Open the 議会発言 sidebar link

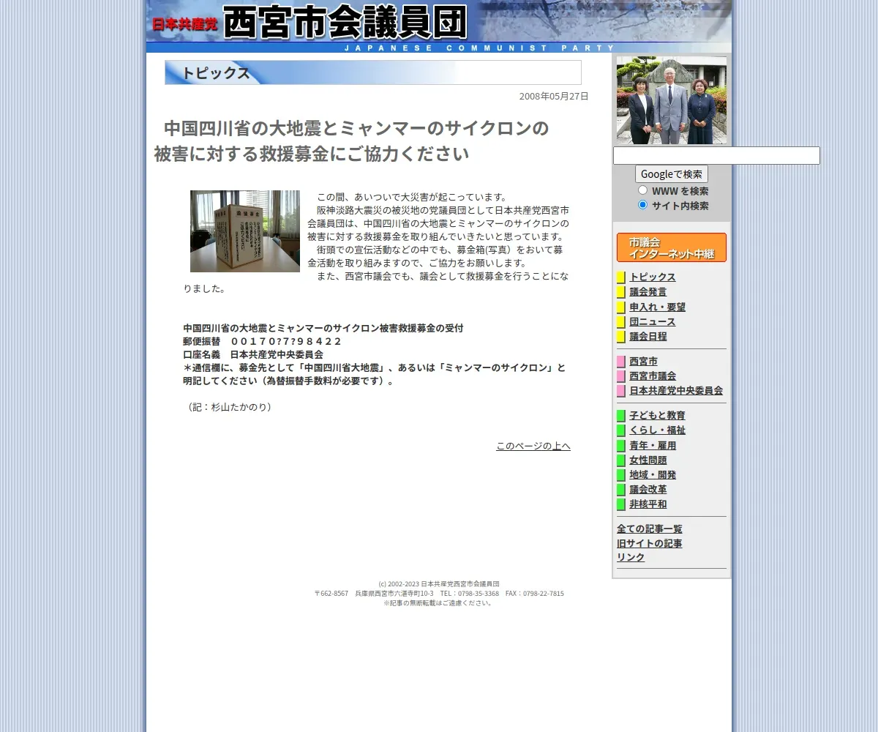[648, 292]
